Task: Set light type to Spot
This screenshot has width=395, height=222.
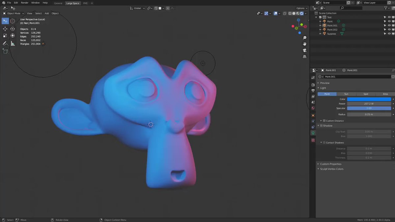Action: coord(366,94)
